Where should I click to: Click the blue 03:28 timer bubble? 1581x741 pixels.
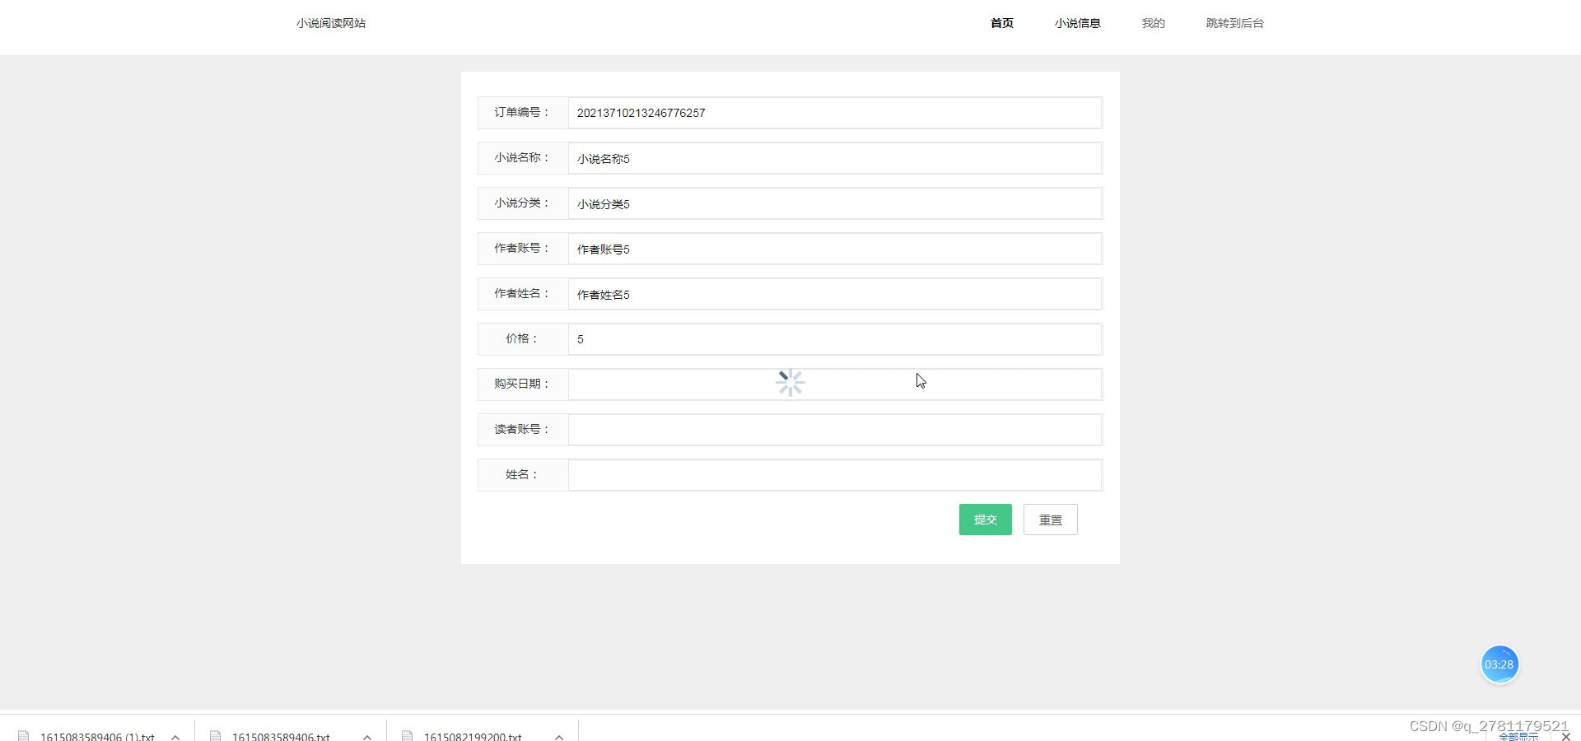pos(1499,664)
